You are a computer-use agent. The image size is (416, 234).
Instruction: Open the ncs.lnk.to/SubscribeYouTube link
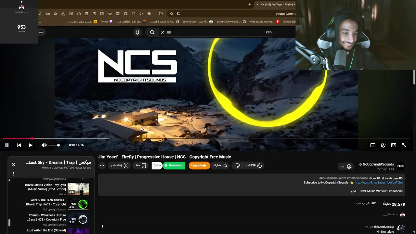379,183
